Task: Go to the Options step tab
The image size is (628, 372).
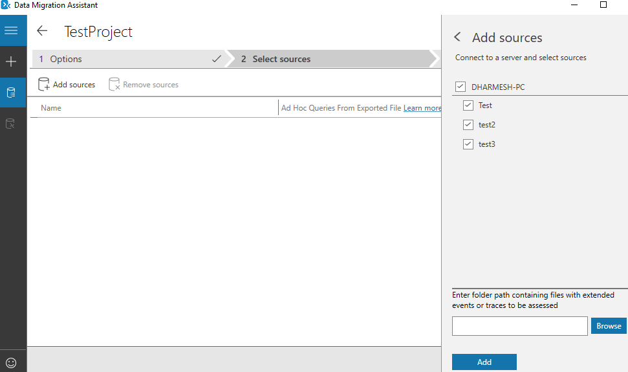Action: pyautogui.click(x=126, y=59)
